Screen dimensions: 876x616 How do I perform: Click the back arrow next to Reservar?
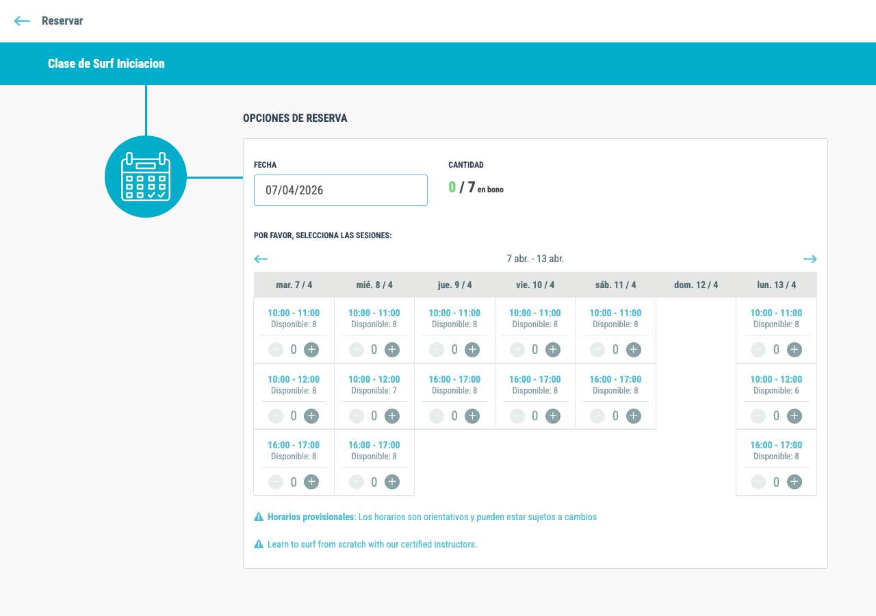pos(22,21)
